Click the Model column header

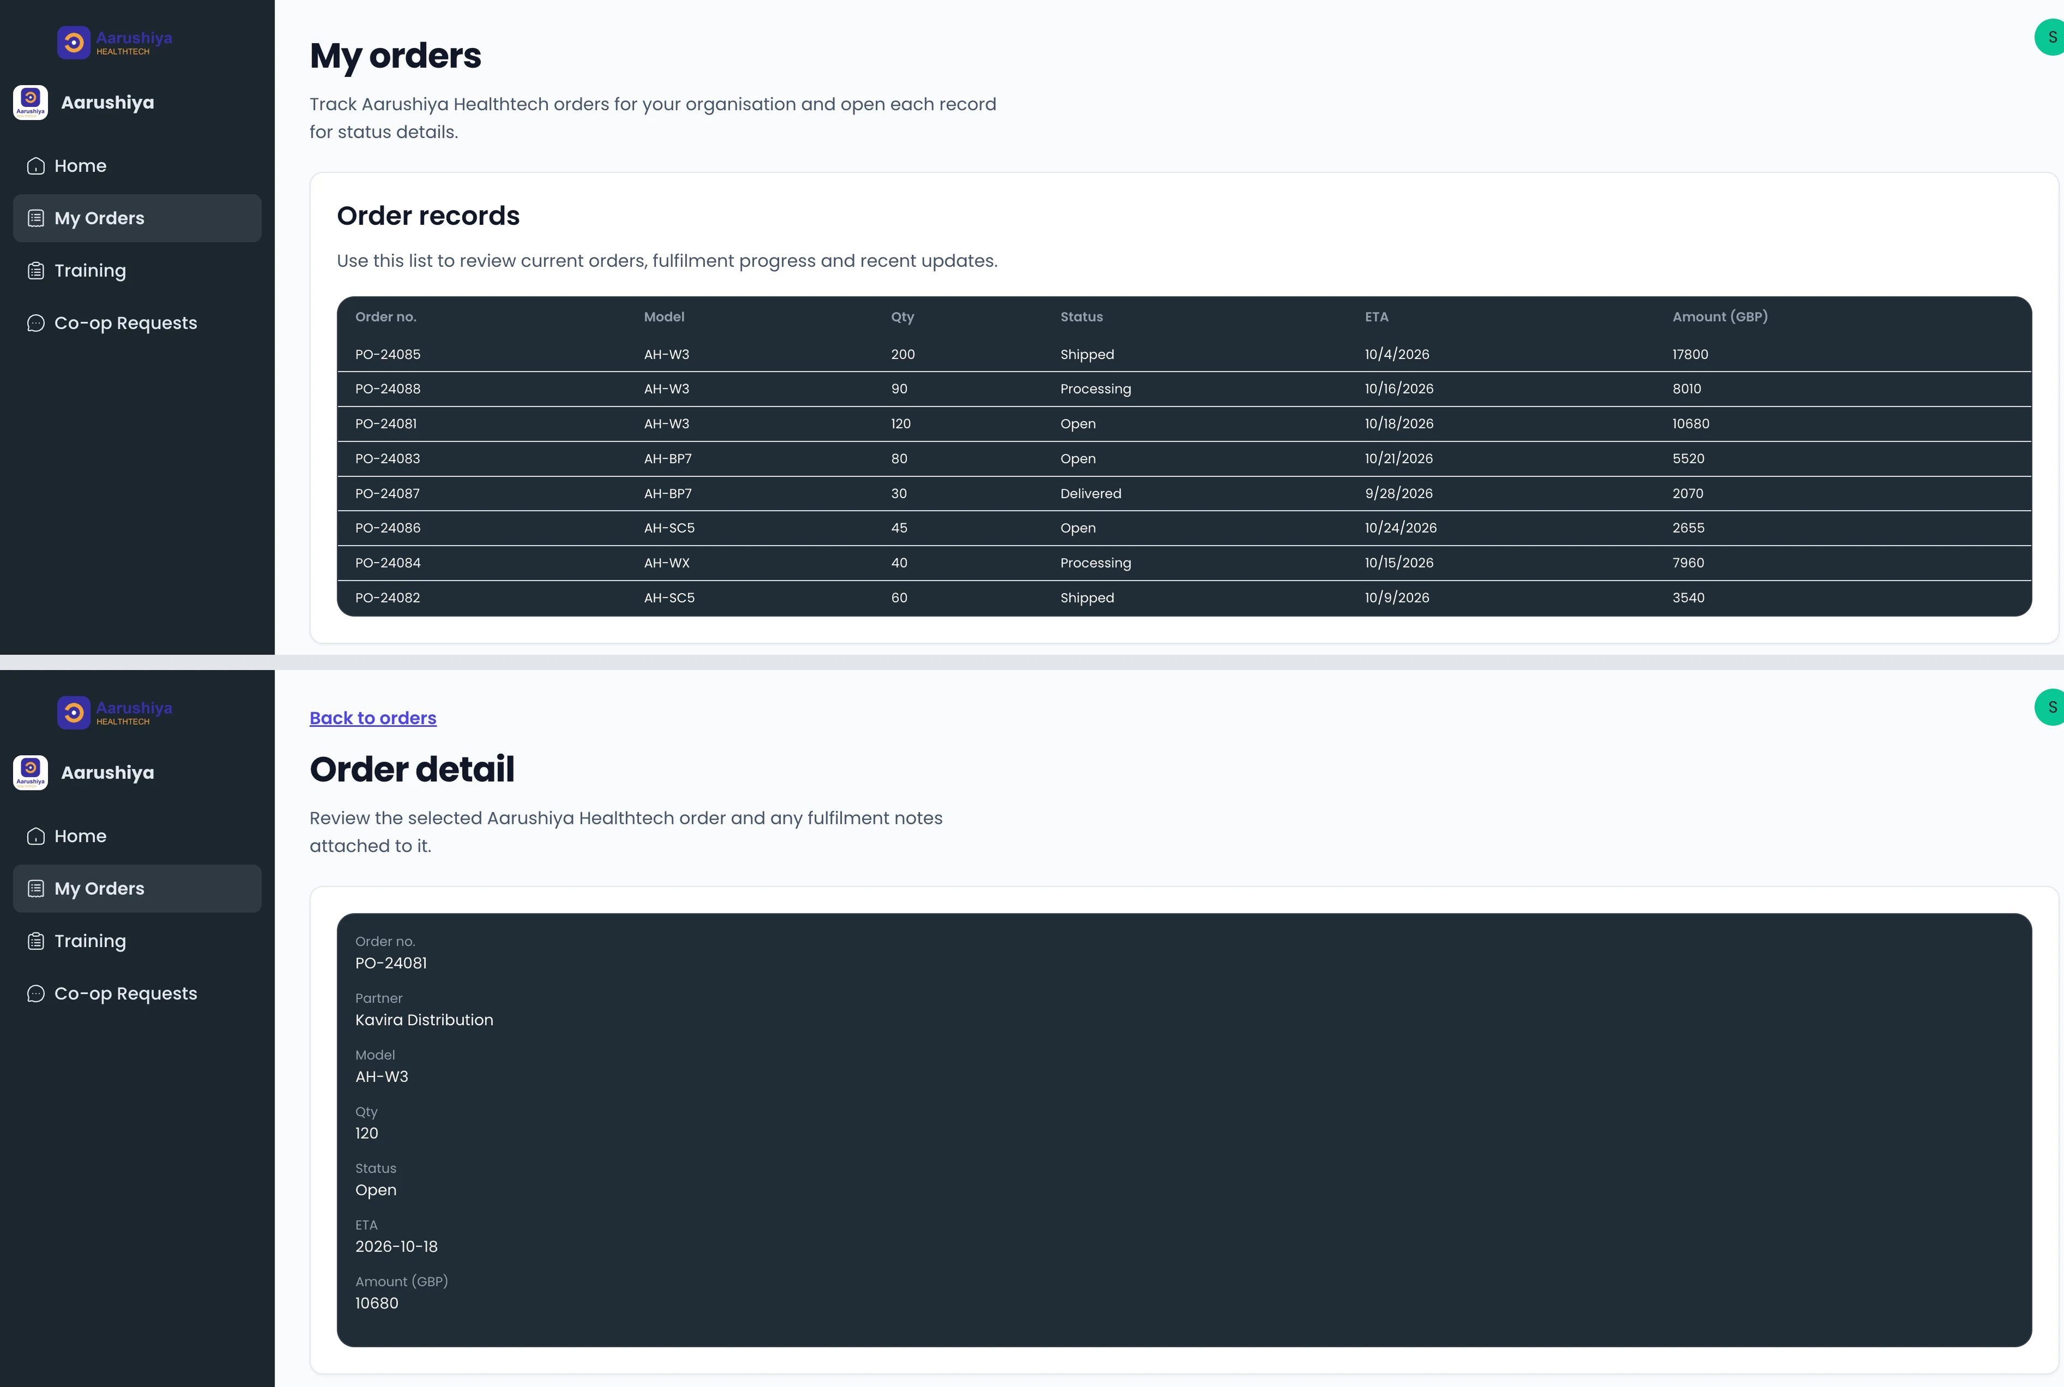[x=664, y=316]
